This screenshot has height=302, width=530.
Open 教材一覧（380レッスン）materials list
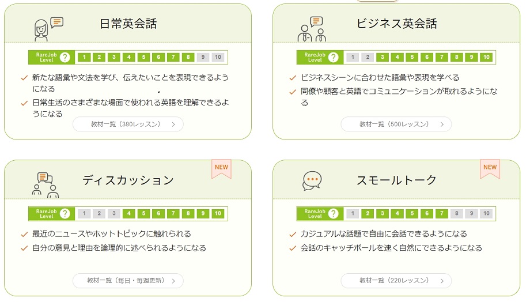coord(128,124)
